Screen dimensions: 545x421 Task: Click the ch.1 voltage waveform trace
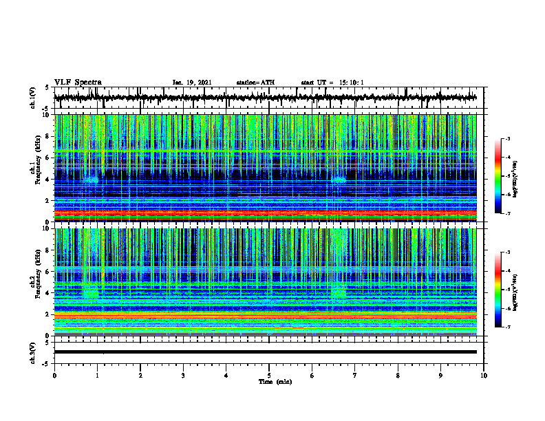[x=266, y=98]
